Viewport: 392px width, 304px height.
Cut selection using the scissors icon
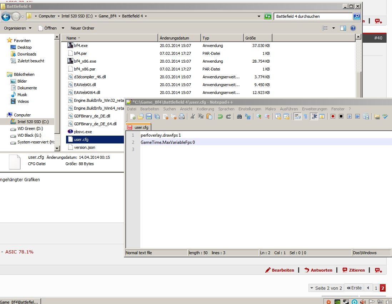[x=192, y=116]
